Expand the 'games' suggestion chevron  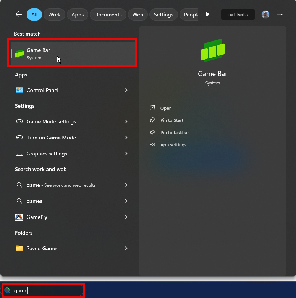(x=126, y=201)
